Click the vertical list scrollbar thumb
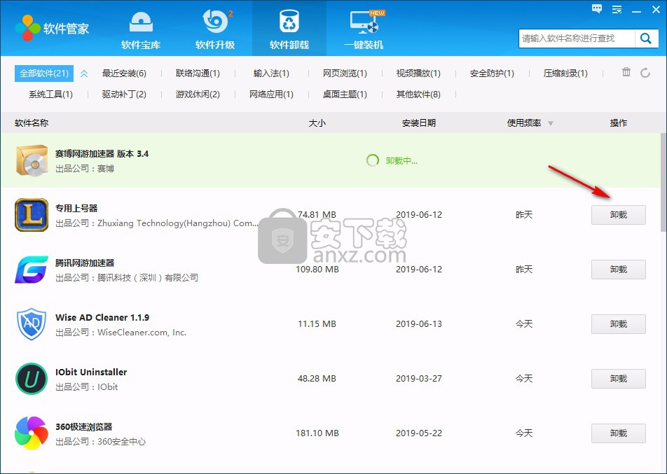 point(663,182)
